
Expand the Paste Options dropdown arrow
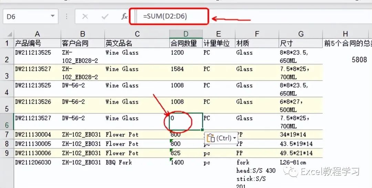click(x=235, y=138)
